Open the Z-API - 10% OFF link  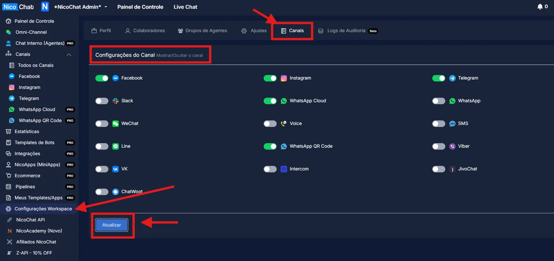coord(34,253)
